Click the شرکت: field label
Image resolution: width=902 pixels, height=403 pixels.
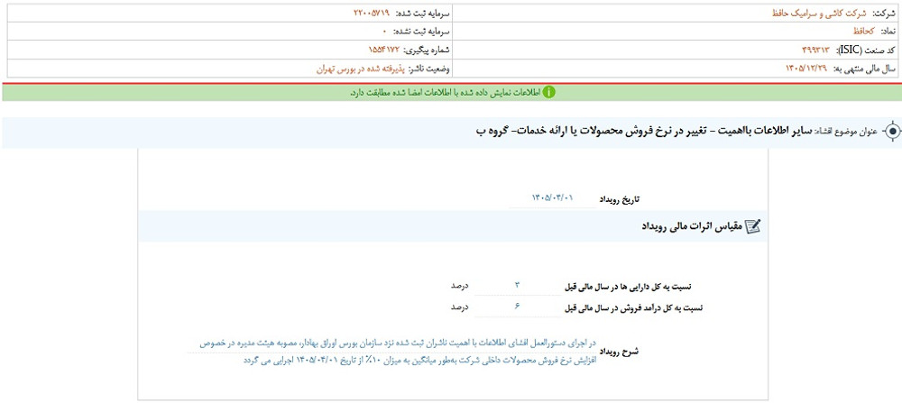(x=885, y=13)
